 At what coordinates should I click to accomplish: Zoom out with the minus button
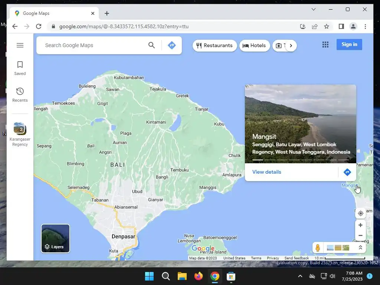(360, 235)
